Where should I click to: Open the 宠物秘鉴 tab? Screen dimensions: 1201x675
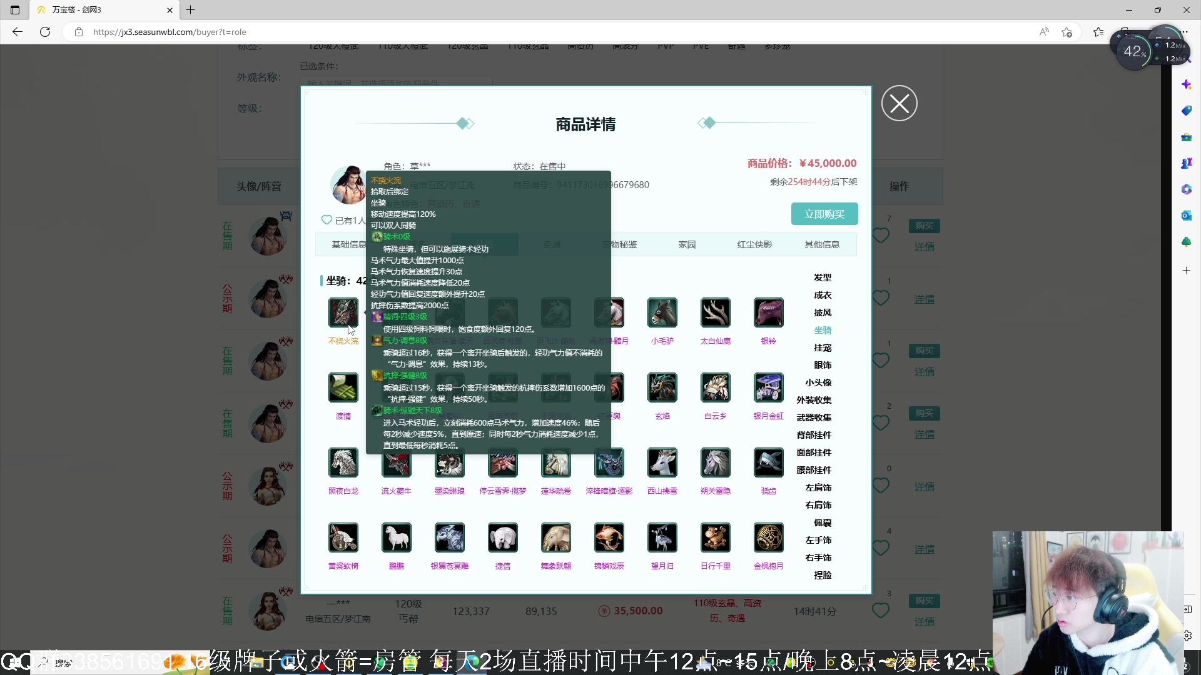click(x=619, y=244)
